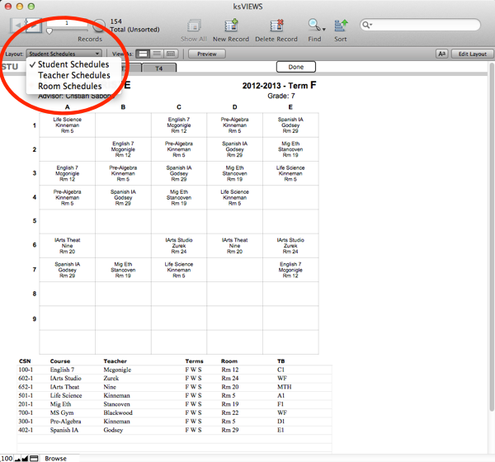Switch to Form view
Screen dimensions: 495x462
[143, 54]
